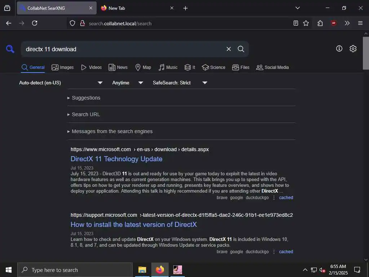Switch to the Social Media category
369x277 pixels.
tap(272, 67)
